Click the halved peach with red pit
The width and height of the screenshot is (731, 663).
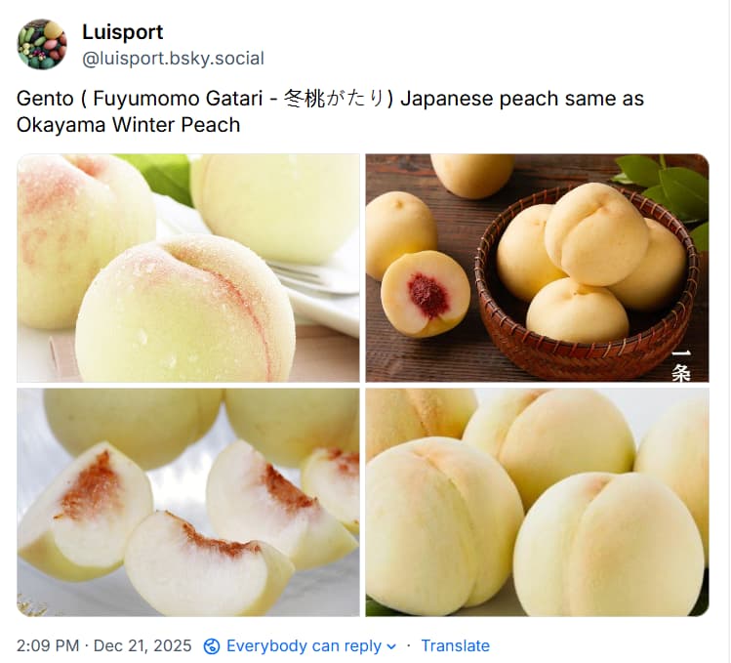click(426, 294)
